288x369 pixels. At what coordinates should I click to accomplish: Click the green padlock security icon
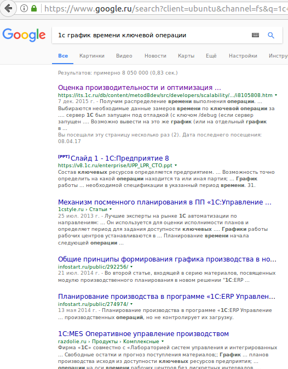34,8
